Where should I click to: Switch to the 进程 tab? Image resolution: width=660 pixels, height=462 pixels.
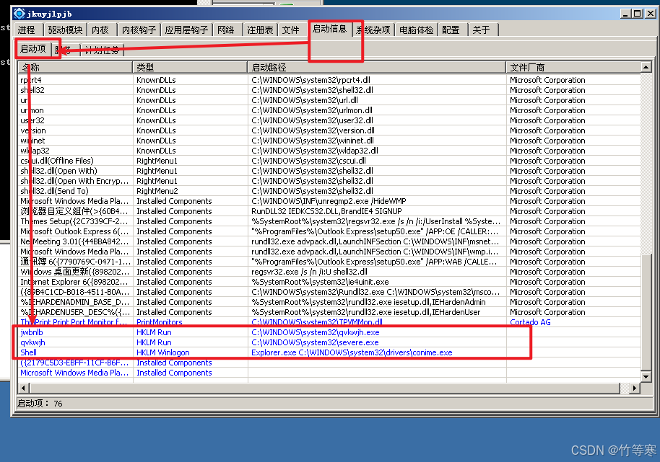click(27, 30)
